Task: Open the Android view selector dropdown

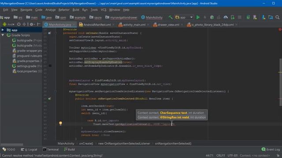Action: (x=8, y=24)
